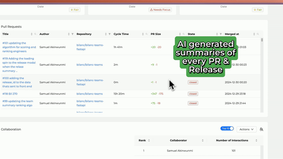This screenshot has width=283, height=159.
Task: Open PR #99 updating team summary ranking
Action: tap(18, 103)
